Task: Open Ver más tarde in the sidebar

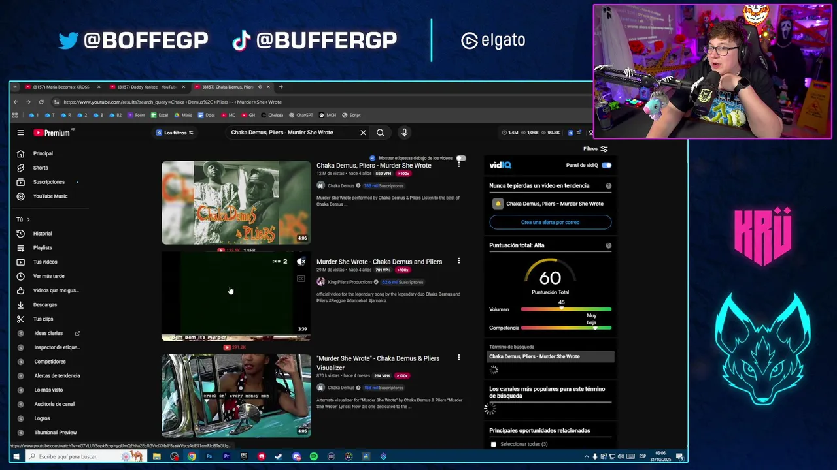Action: tap(48, 276)
